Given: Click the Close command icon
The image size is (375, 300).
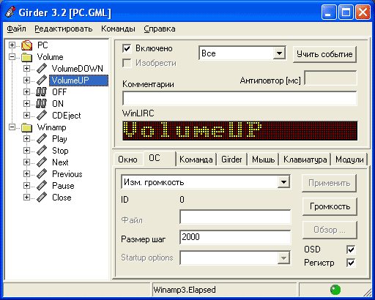Looking at the screenshot, I should point(42,198).
